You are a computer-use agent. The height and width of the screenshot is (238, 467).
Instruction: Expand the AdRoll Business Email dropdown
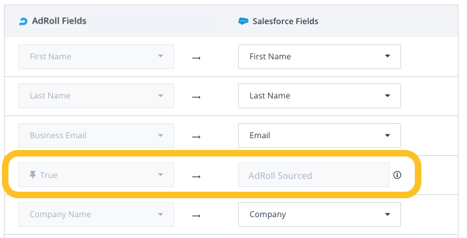click(96, 136)
